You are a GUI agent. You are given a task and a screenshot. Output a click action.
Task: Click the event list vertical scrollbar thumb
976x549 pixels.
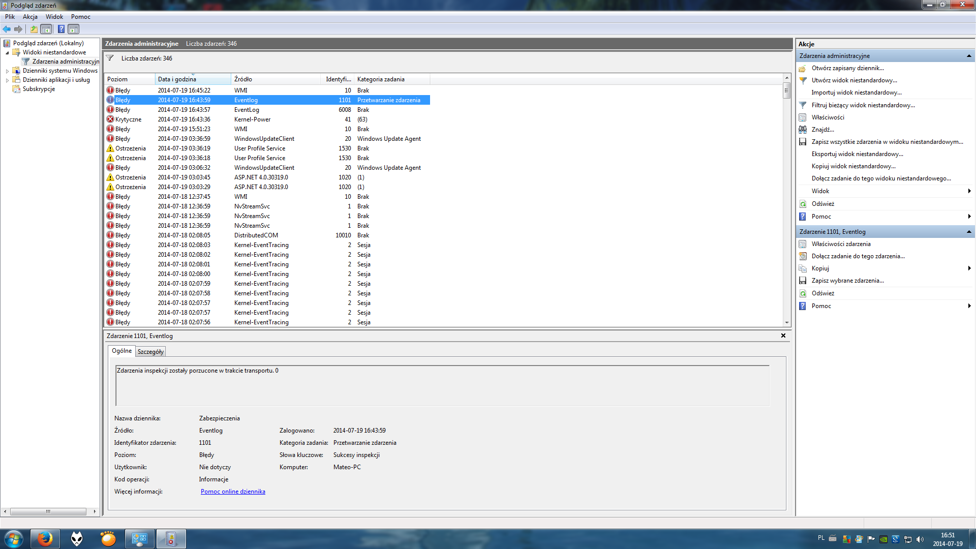tap(786, 91)
